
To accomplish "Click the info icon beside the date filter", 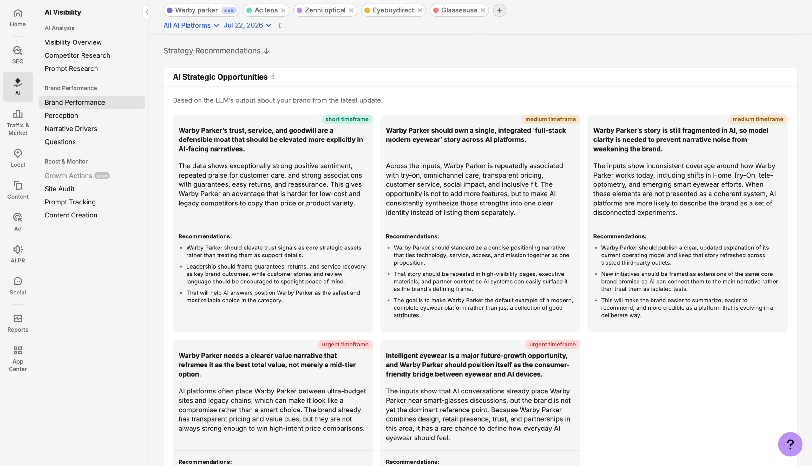I will [x=280, y=25].
